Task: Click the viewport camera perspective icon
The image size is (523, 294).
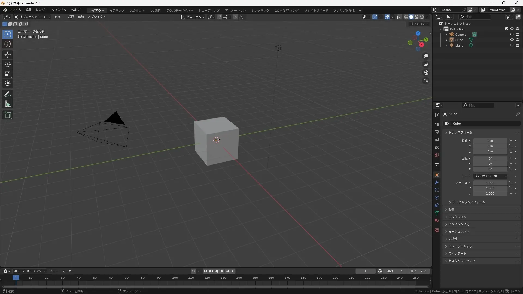Action: pyautogui.click(x=425, y=72)
